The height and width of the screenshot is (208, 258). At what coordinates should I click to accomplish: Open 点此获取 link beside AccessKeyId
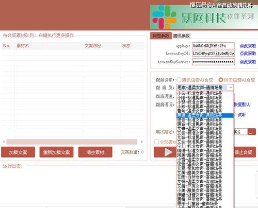(x=248, y=54)
